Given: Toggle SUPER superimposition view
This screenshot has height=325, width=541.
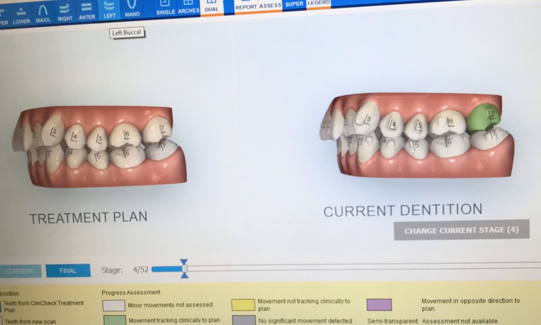Looking at the screenshot, I should 294,4.
